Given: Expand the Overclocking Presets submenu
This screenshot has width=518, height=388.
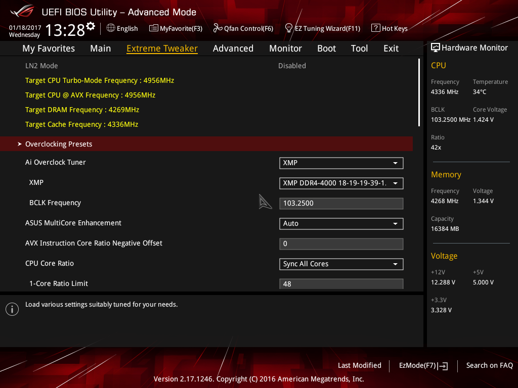Looking at the screenshot, I should pos(206,144).
